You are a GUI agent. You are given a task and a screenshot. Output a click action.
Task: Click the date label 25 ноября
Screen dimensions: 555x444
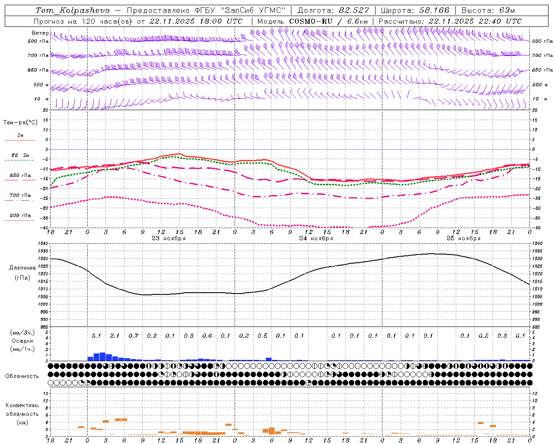click(464, 238)
